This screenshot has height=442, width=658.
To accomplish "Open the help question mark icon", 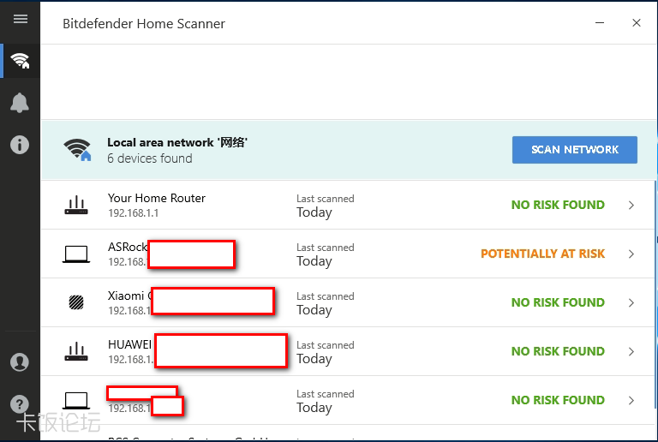I will (20, 404).
